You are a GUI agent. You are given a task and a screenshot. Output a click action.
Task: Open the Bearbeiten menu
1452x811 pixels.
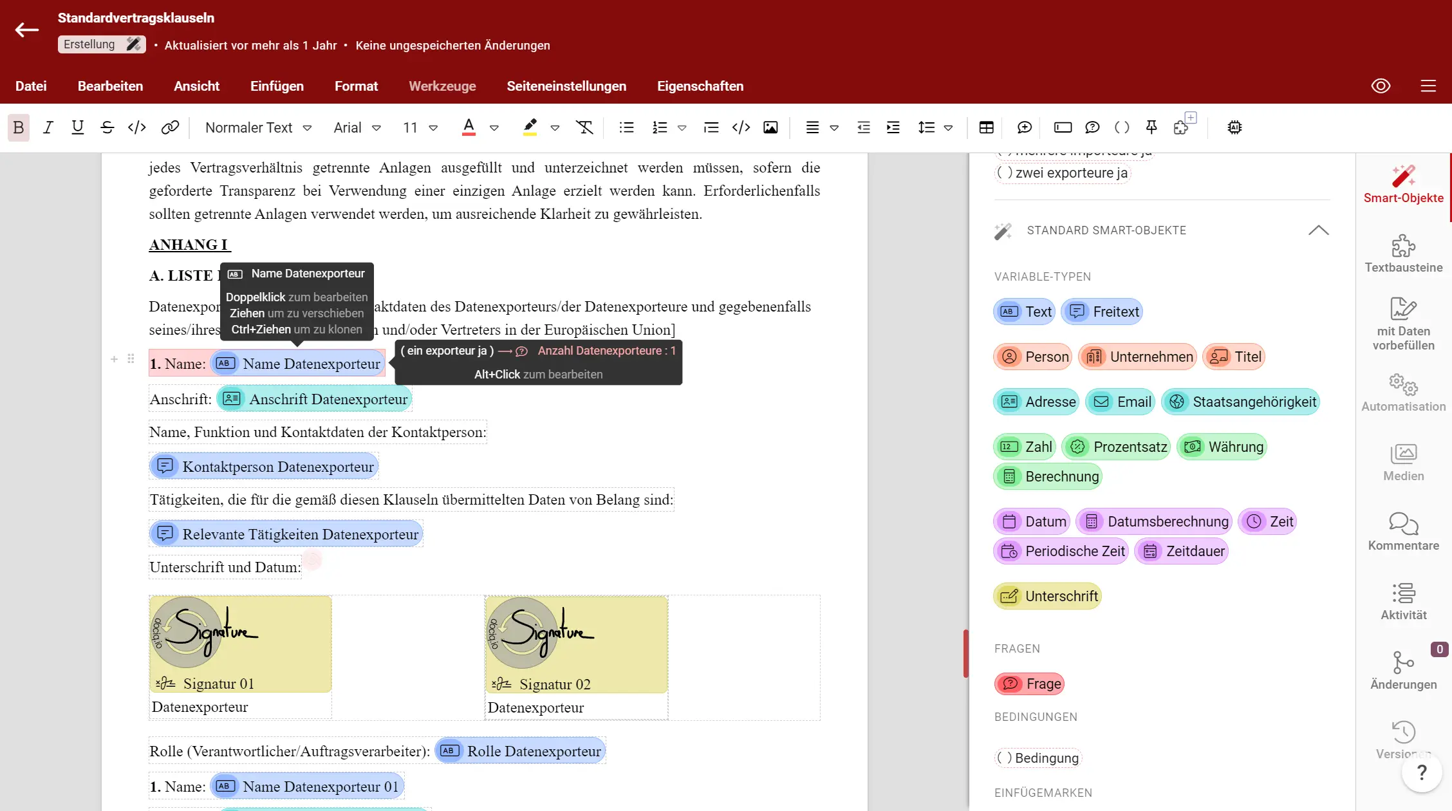coord(110,86)
